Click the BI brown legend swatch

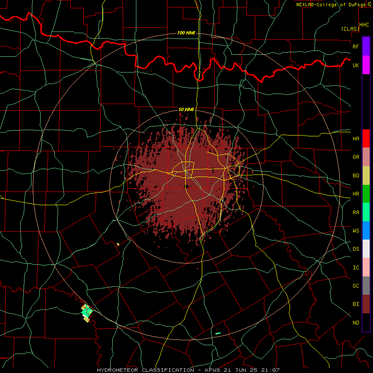366,304
